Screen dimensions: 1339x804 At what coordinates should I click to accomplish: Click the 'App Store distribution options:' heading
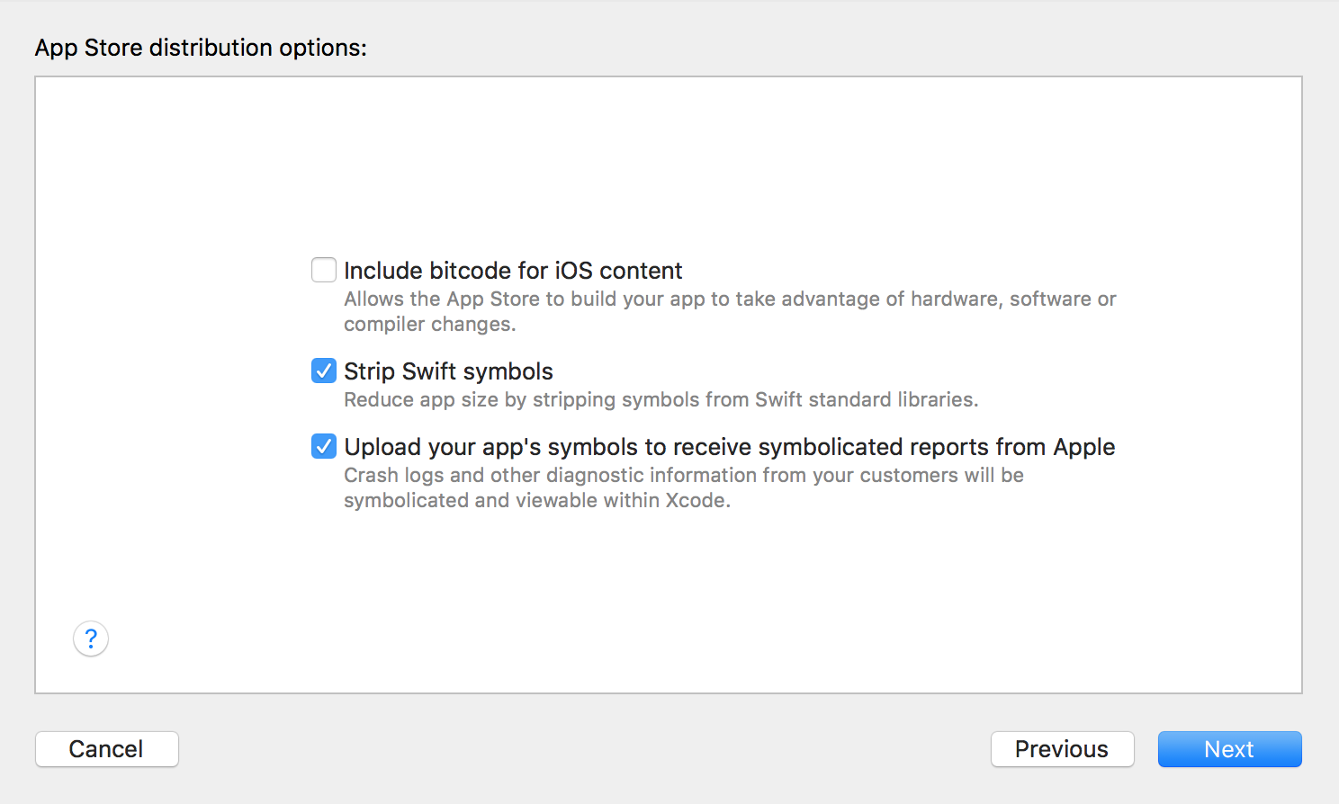(201, 48)
